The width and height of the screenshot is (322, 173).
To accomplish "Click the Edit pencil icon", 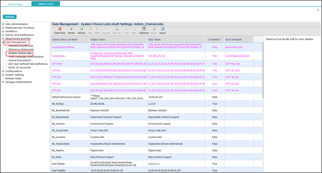I will point(90,29).
